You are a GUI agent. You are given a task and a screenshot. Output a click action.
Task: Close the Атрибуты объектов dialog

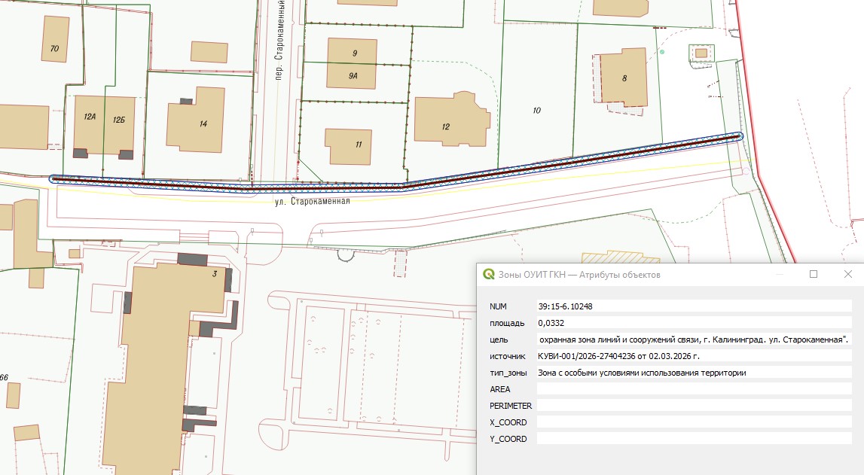click(x=847, y=275)
